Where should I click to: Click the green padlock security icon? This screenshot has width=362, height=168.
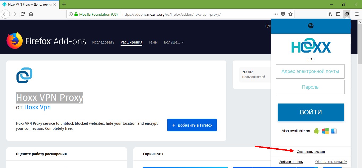[x=76, y=14]
